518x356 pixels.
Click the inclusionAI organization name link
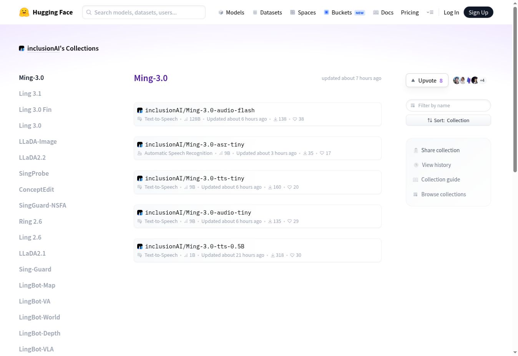(x=43, y=48)
